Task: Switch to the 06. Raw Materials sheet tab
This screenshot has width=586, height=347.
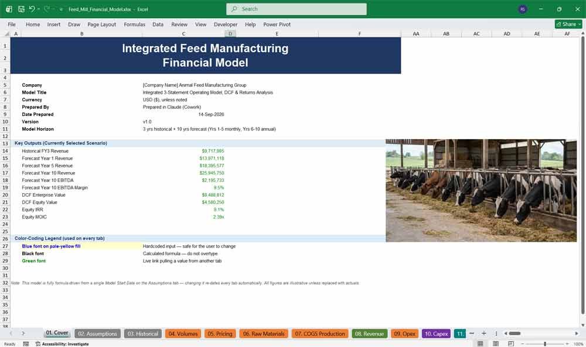Action: [264, 334]
